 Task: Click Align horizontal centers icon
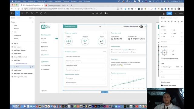[x=165, y=21]
